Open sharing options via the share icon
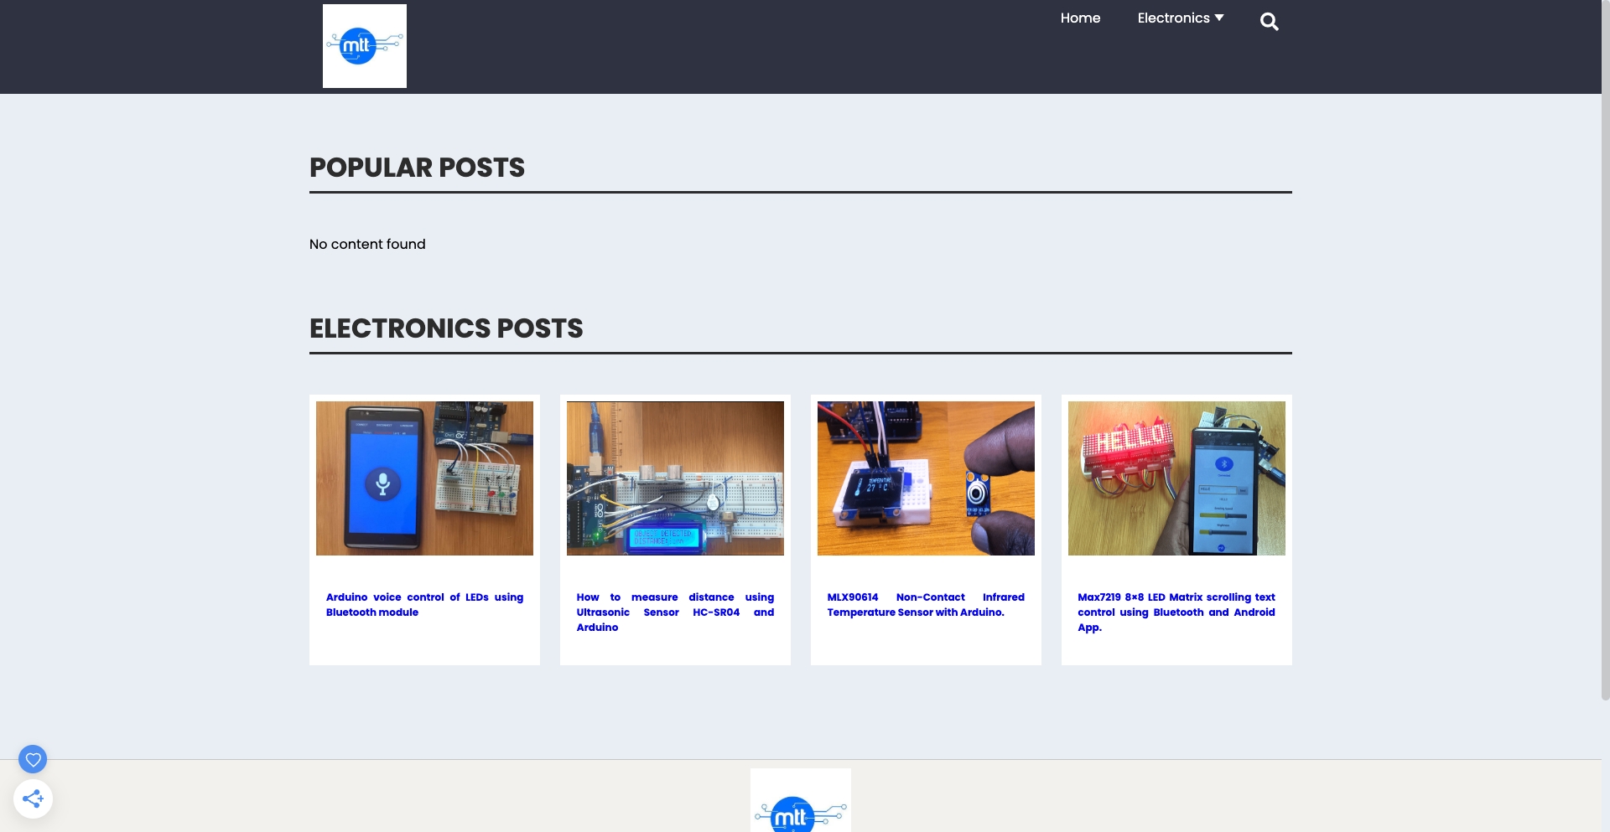The image size is (1610, 832). tap(33, 798)
